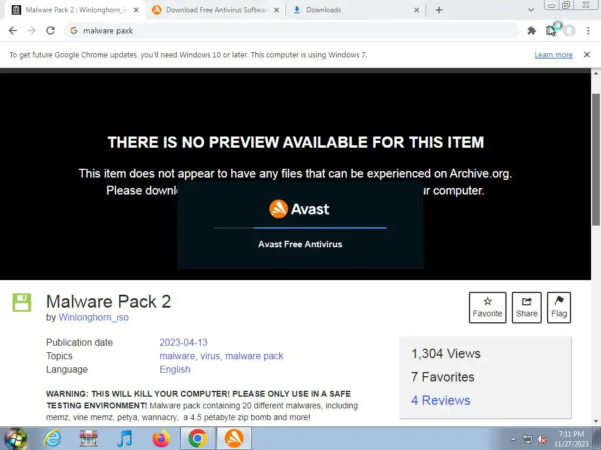This screenshot has height=450, width=601.
Task: Expand the tab search dropdown
Action: coord(531,10)
